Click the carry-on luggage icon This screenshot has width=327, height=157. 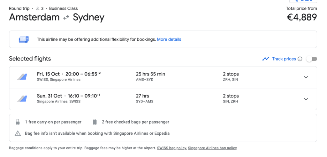point(18,122)
